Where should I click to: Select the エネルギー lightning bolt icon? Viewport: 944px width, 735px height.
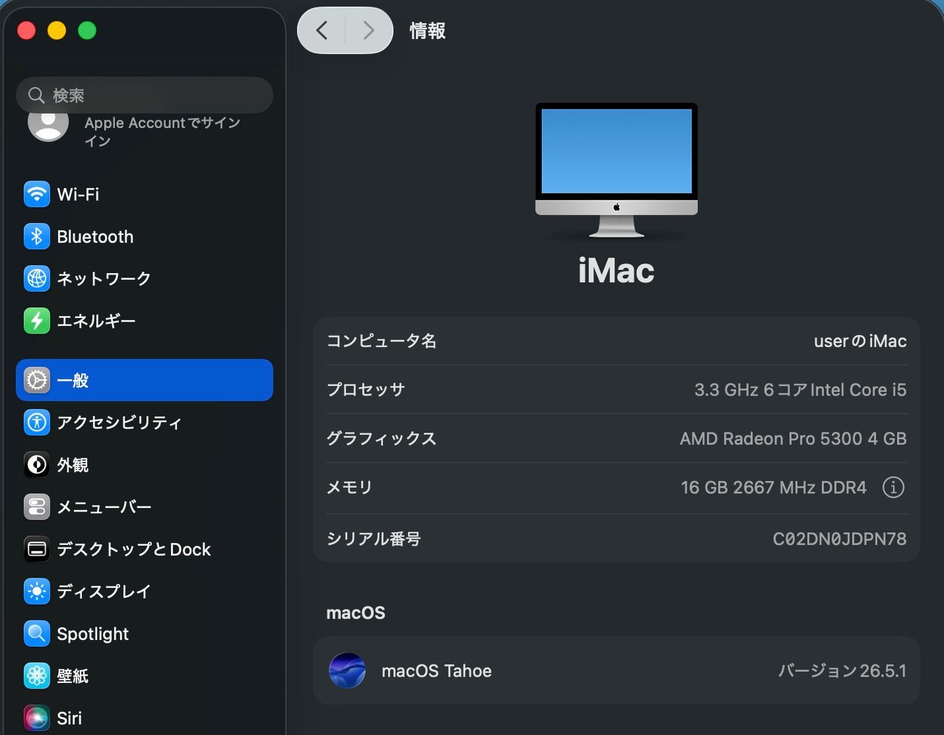37,321
